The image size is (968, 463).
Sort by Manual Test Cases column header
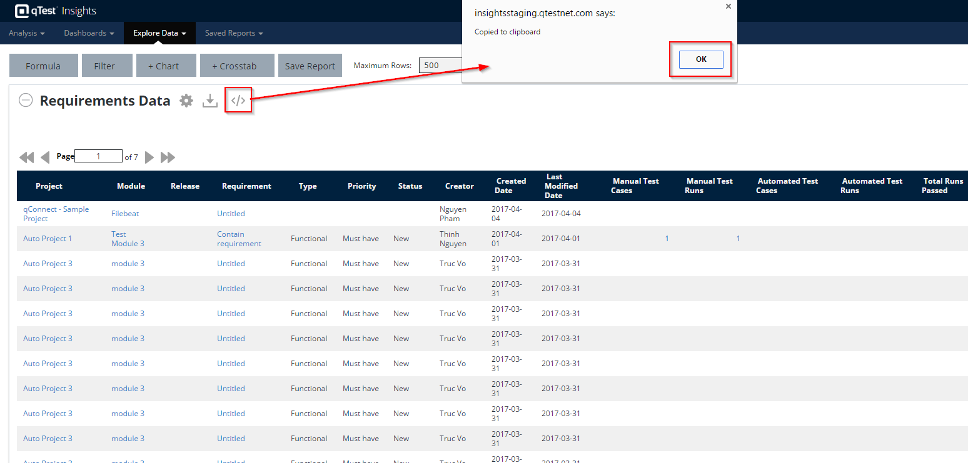635,186
